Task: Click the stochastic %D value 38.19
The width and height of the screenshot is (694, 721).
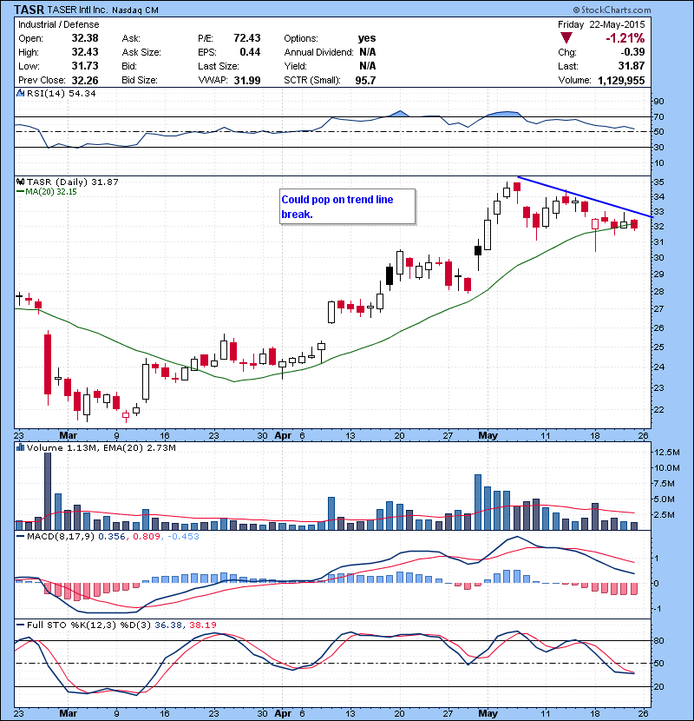Action: [x=202, y=625]
